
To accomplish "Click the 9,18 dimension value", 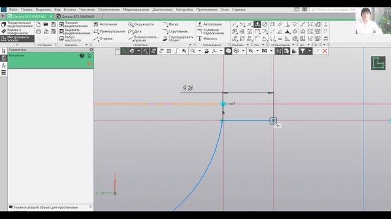I will [x=188, y=88].
